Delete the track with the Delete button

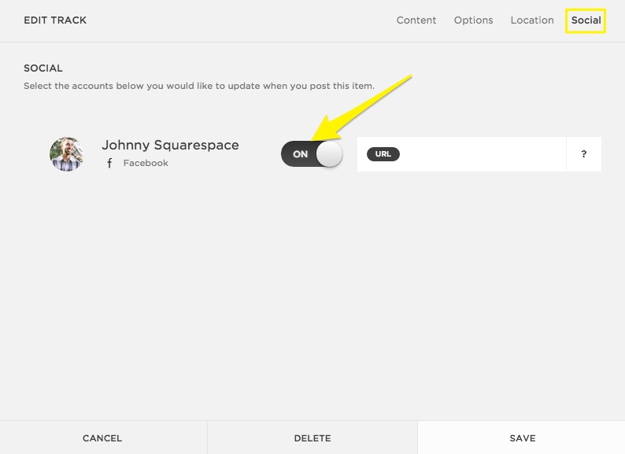click(312, 438)
